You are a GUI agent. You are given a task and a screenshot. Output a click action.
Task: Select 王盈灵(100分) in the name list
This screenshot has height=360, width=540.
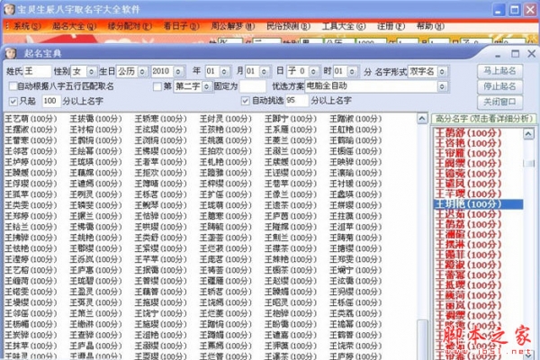coord(95,292)
